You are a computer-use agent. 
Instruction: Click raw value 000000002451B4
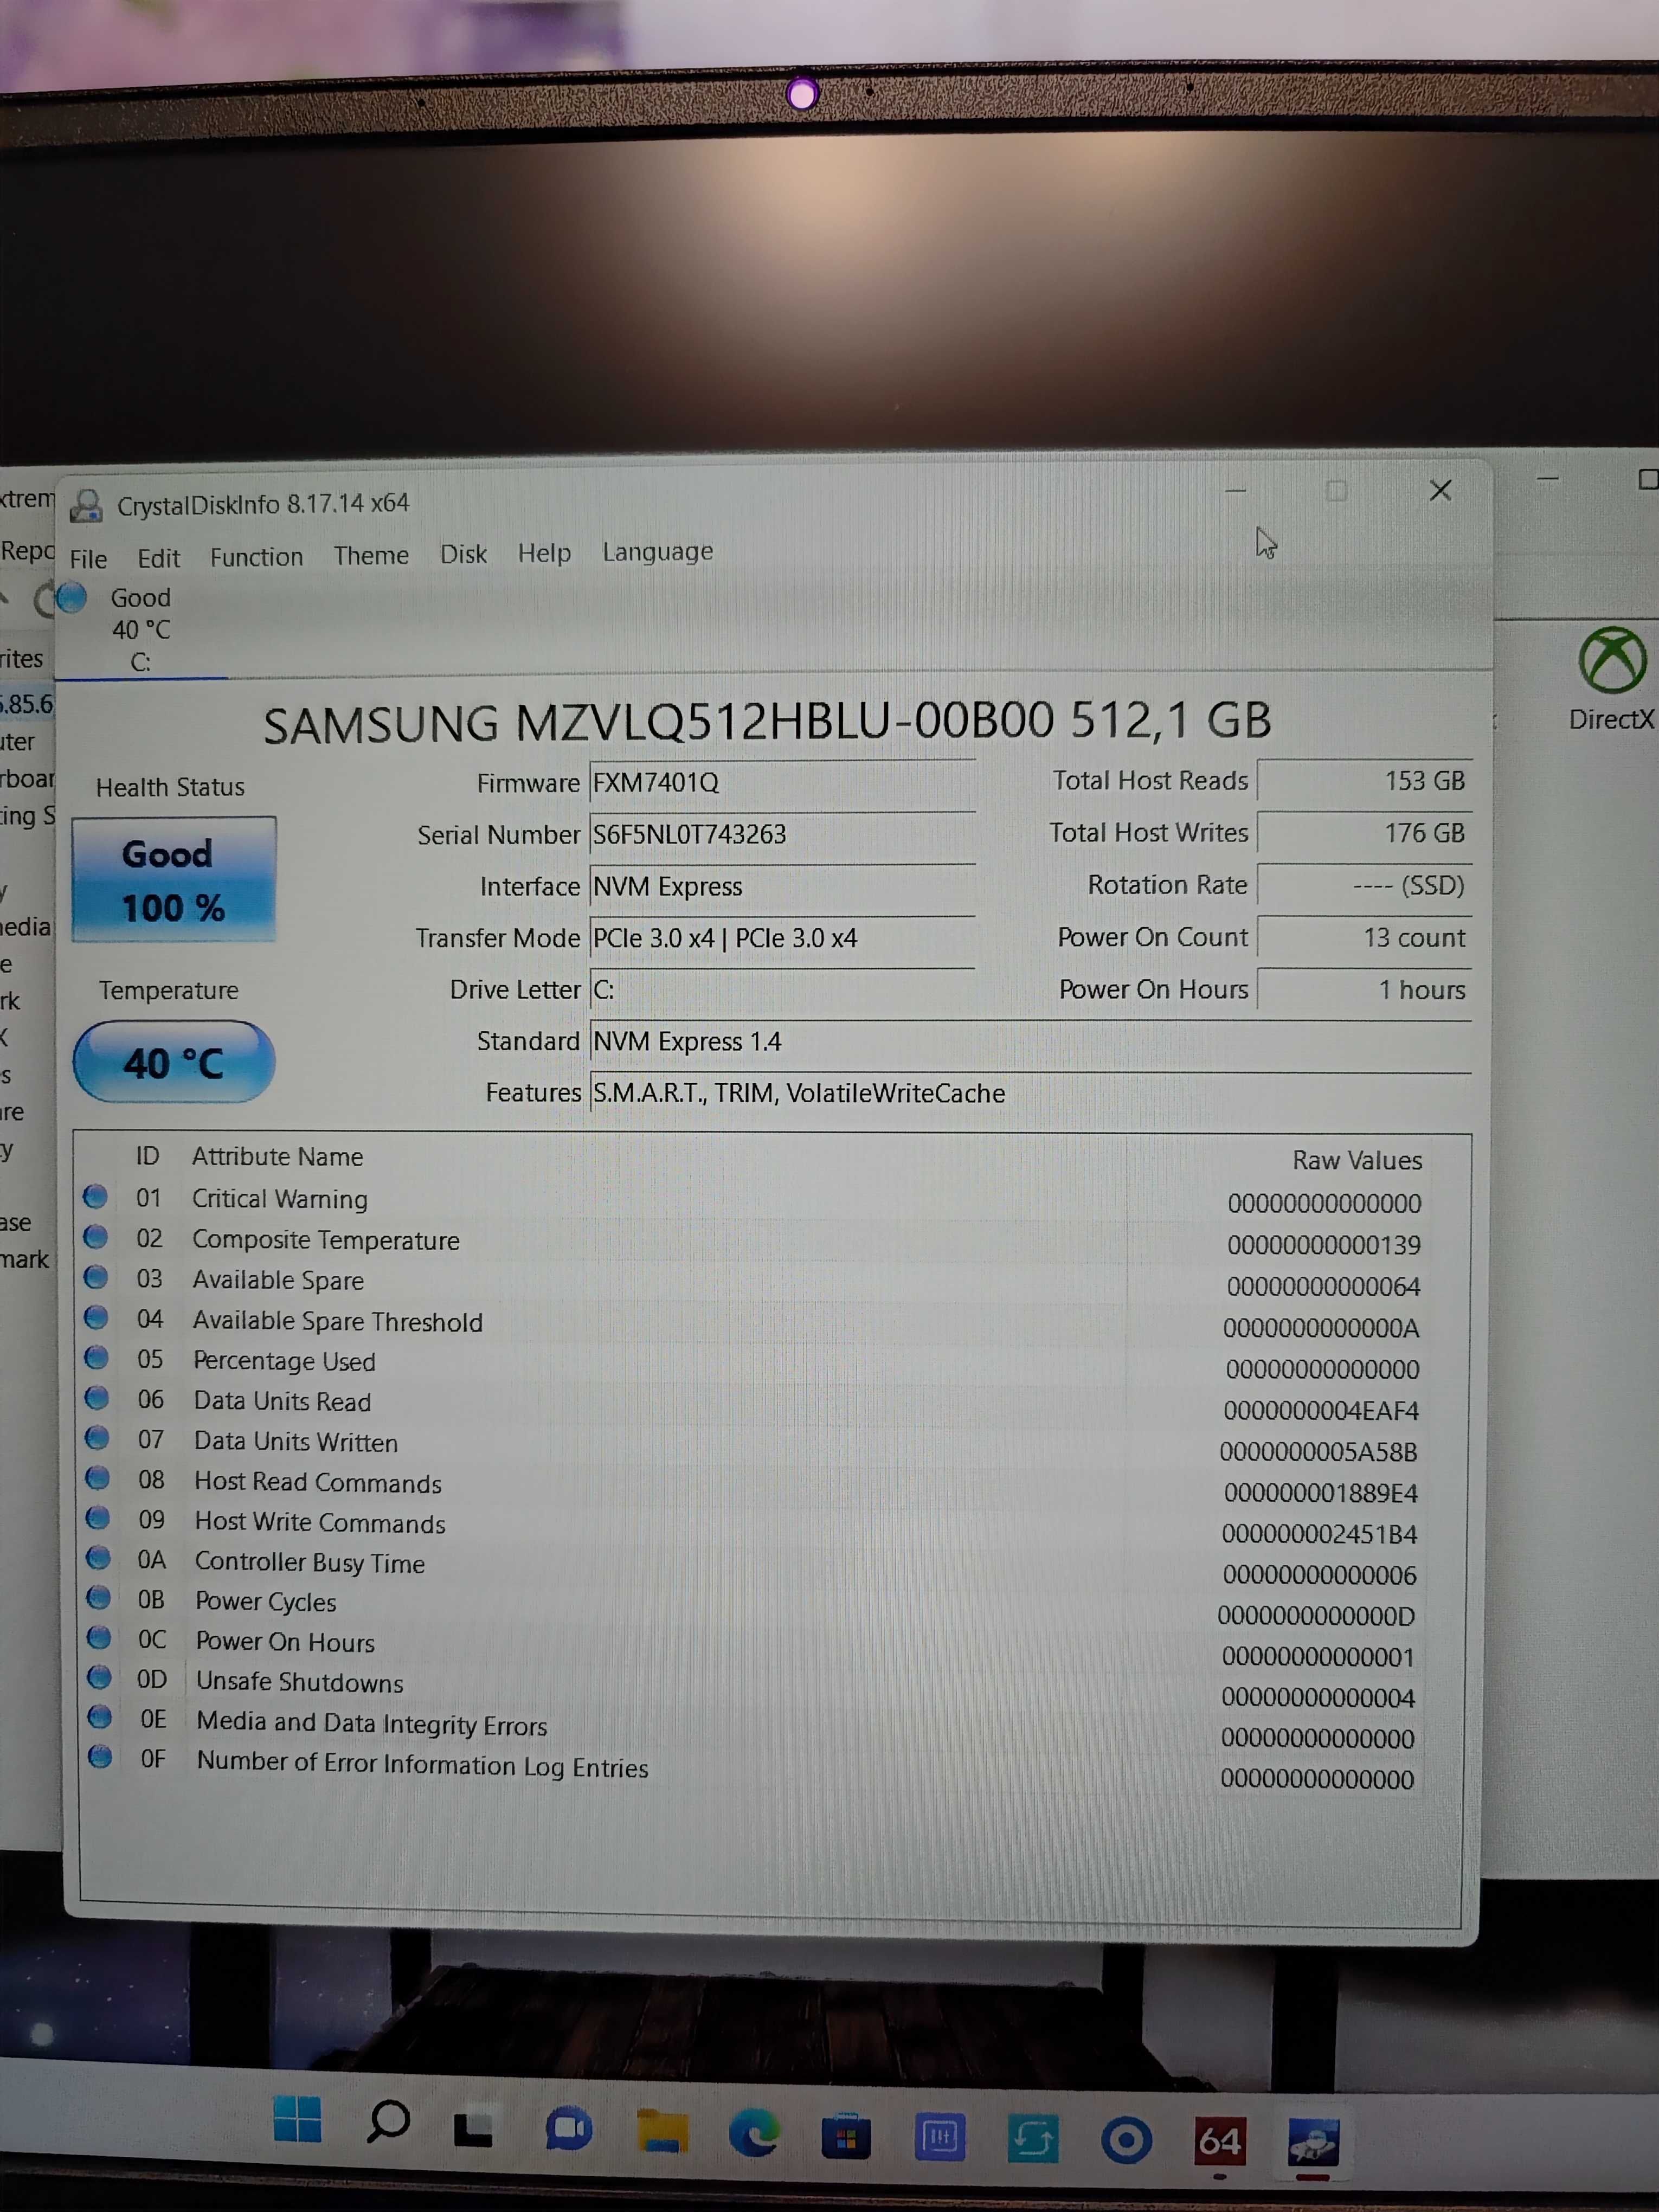point(1320,1534)
